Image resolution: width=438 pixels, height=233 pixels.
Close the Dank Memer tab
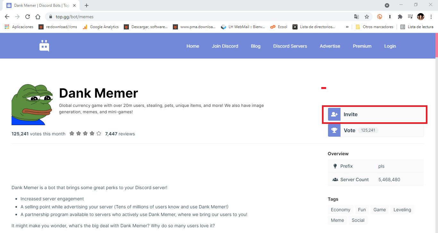coord(74,5)
